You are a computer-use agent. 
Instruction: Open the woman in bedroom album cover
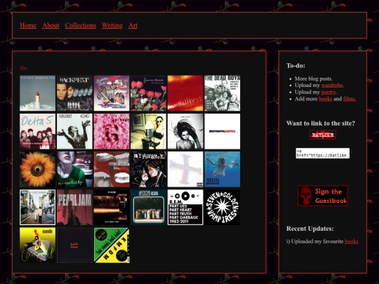point(148,131)
